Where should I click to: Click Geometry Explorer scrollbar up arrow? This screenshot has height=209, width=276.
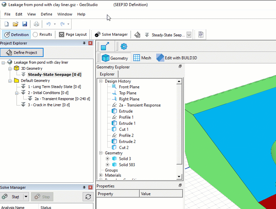179,81
